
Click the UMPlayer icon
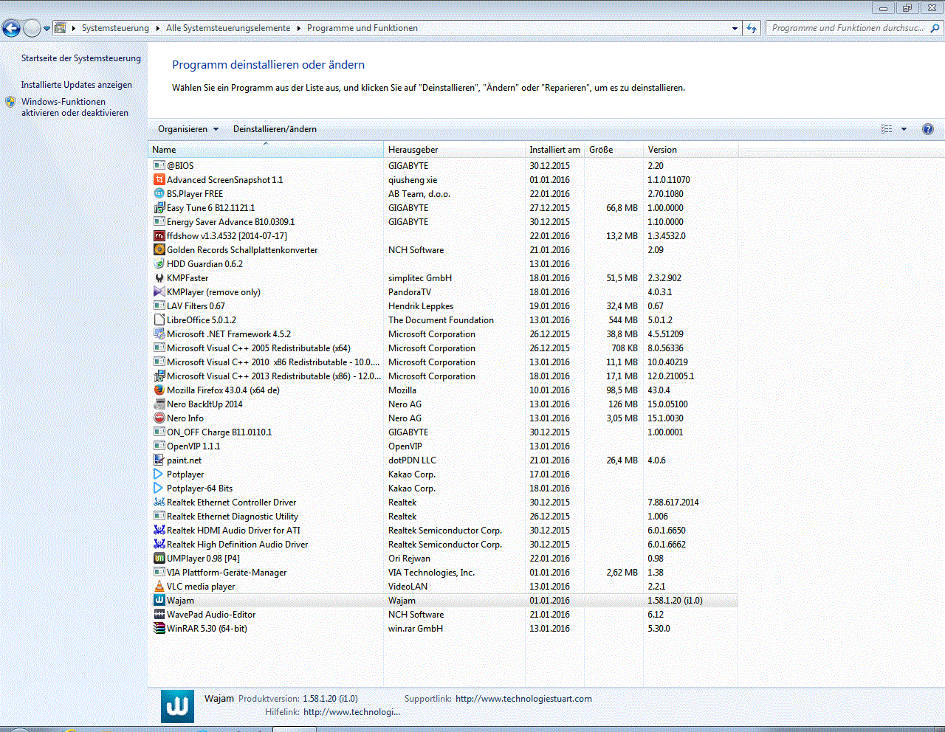[x=159, y=558]
